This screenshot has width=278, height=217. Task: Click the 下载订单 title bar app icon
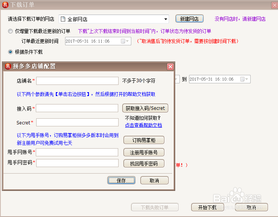coord(5,5)
